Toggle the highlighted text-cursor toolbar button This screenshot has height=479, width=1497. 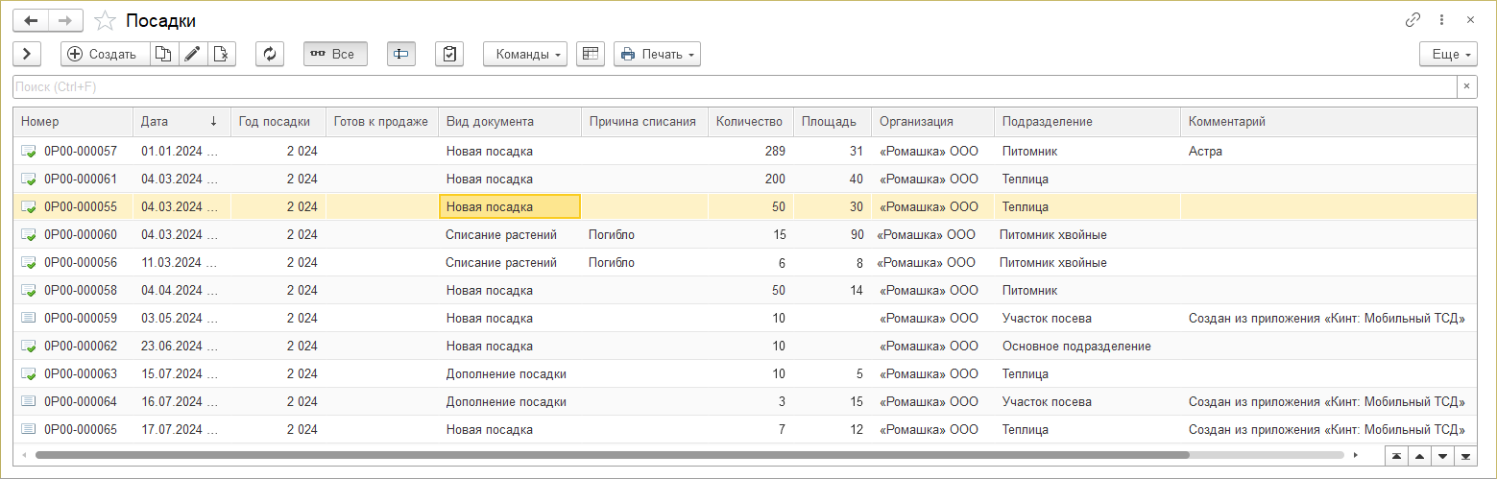pos(401,55)
